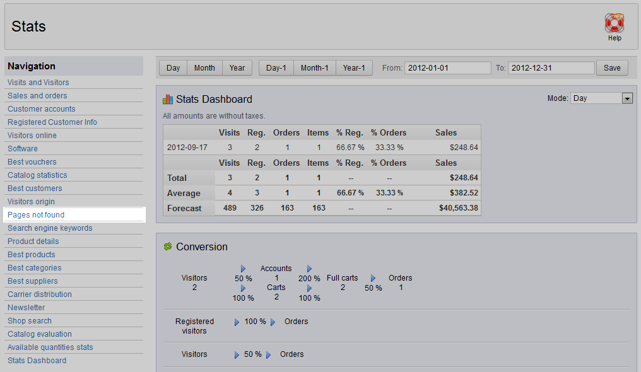Click the arrow before 100 % in Registered visitors row
Viewport: 641px width, 372px height.
237,322
